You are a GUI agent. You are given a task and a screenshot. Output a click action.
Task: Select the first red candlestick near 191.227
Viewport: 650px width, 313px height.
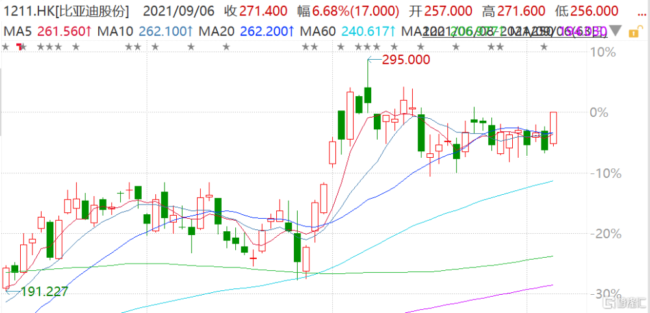pyautogui.click(x=6, y=278)
